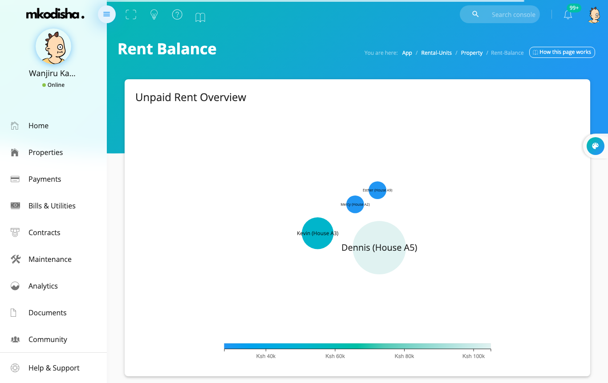Viewport: 608px width, 383px height.
Task: Click the Dennis (House A5) bubble
Action: point(379,248)
